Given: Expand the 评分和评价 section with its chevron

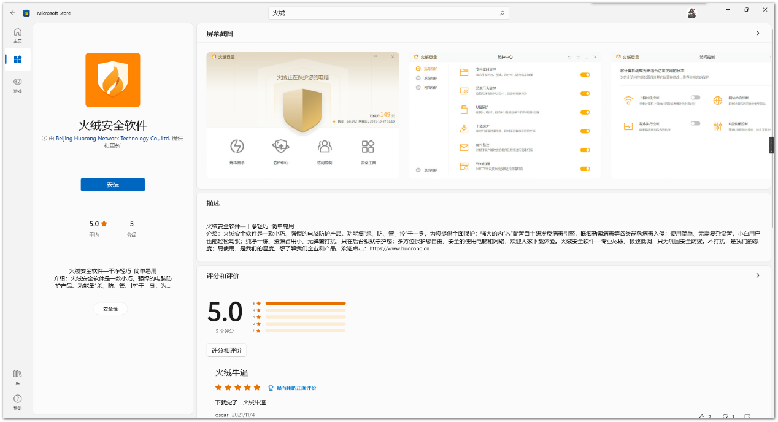Looking at the screenshot, I should [x=758, y=276].
